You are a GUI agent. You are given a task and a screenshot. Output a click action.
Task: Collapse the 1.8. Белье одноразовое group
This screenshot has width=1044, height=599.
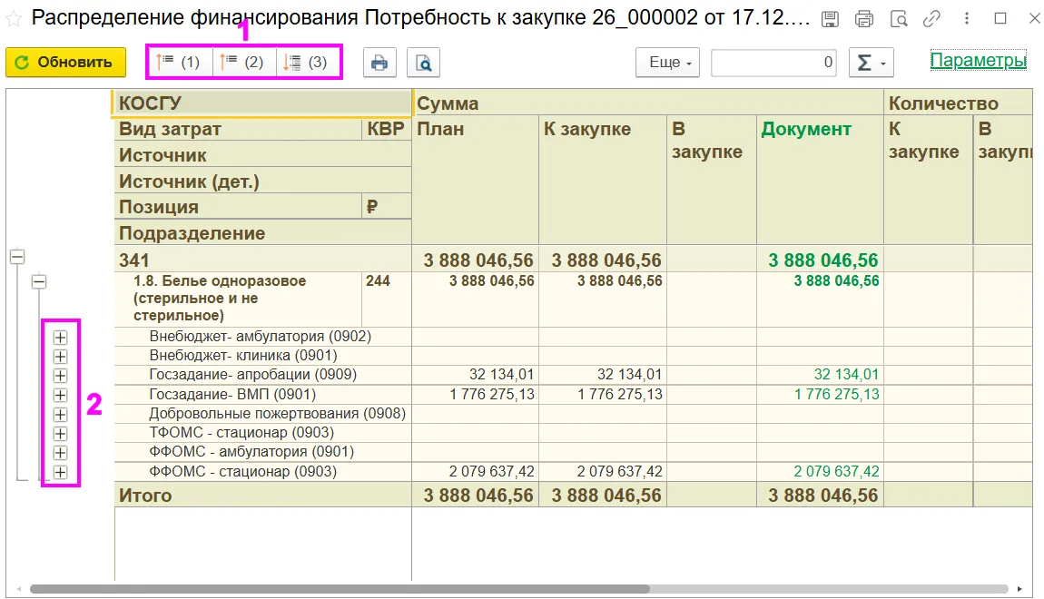39,281
